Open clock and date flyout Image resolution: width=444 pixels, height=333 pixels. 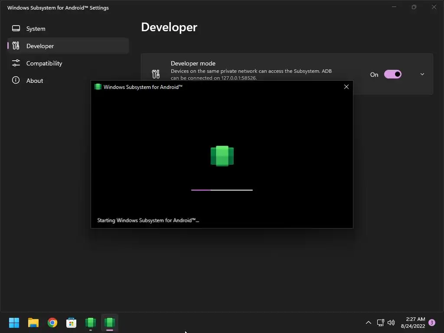[413, 323]
